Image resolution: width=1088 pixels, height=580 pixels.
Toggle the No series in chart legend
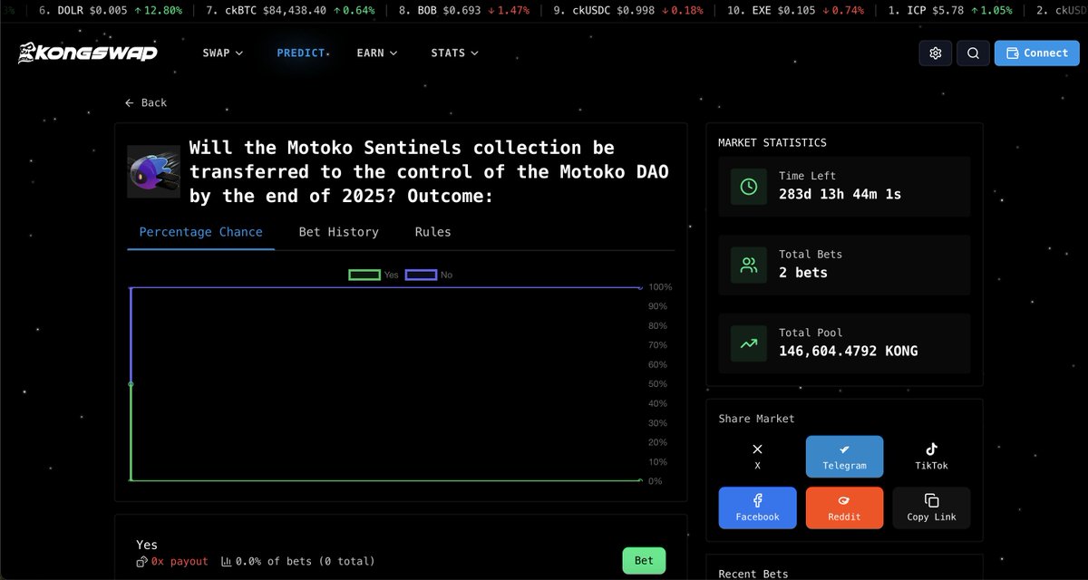tap(429, 275)
